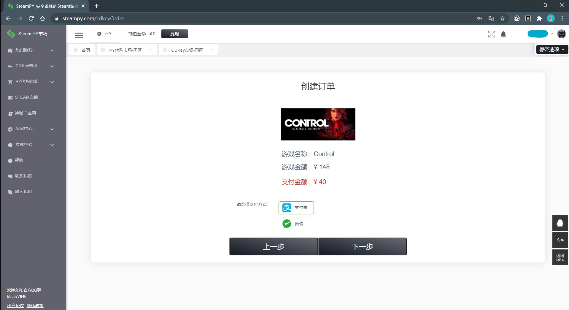Click the 上一步 previous step button

click(274, 246)
